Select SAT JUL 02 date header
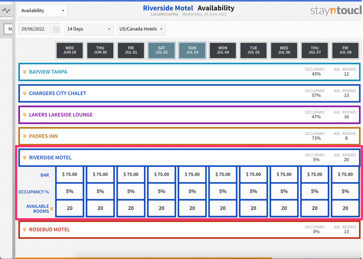Viewport: 363px width, 259px height. (x=162, y=50)
